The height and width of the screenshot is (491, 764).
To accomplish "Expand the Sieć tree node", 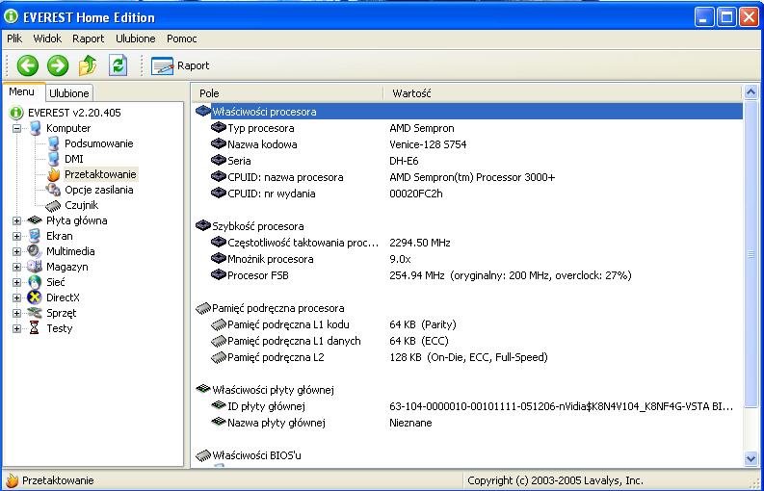I will 16,282.
